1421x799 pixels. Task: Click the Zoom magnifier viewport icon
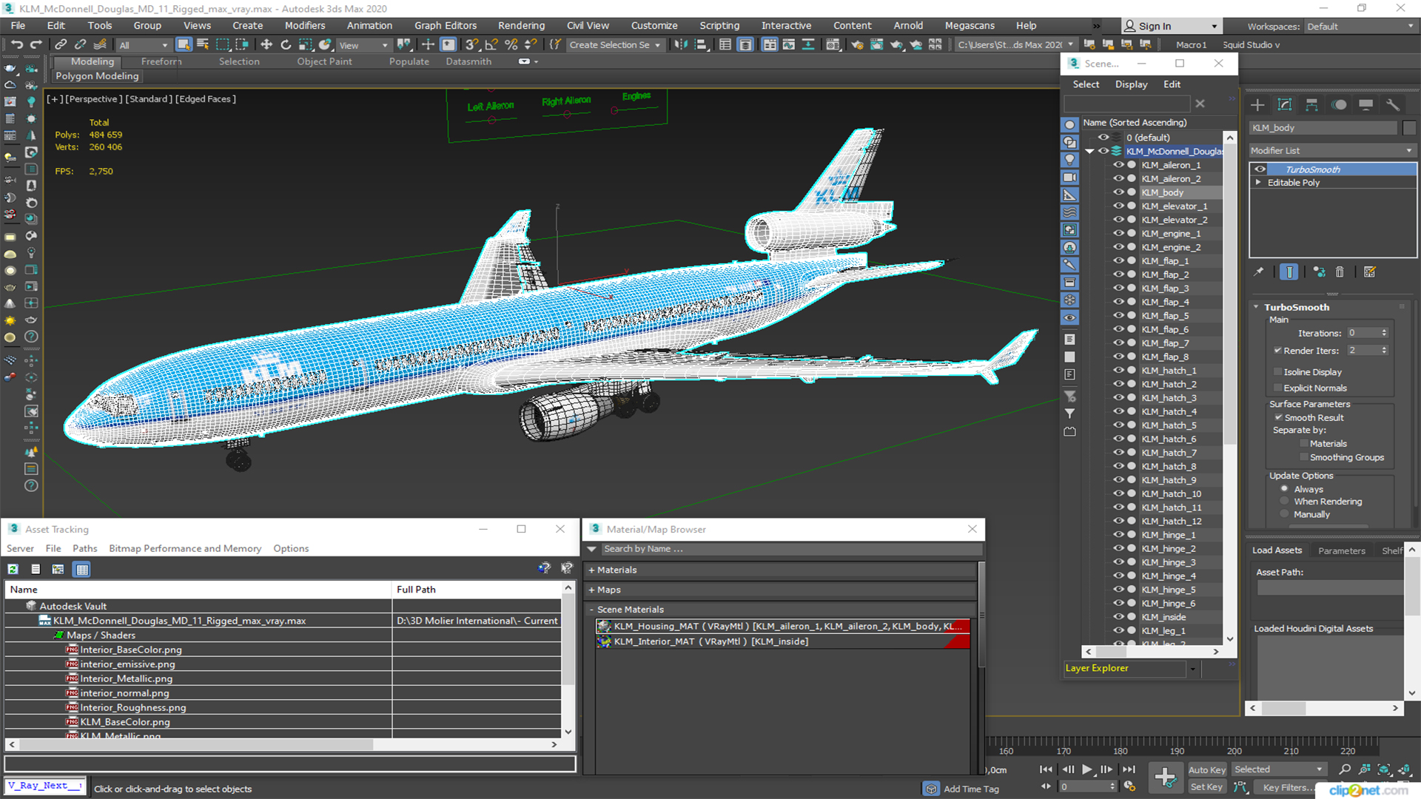(x=1345, y=769)
